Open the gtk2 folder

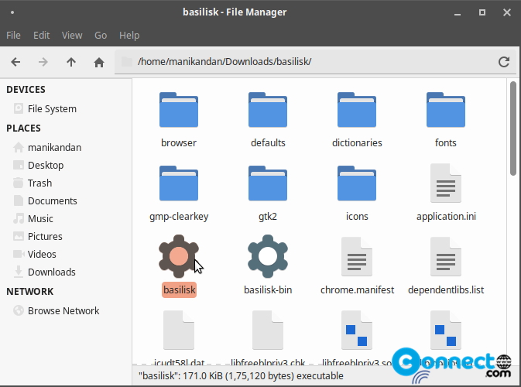pyautogui.click(x=268, y=183)
